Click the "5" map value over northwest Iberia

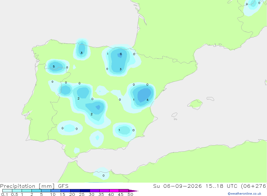(x=54, y=67)
